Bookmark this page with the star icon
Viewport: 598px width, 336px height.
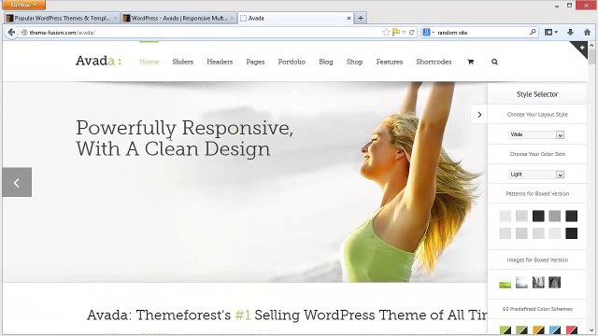pos(386,33)
